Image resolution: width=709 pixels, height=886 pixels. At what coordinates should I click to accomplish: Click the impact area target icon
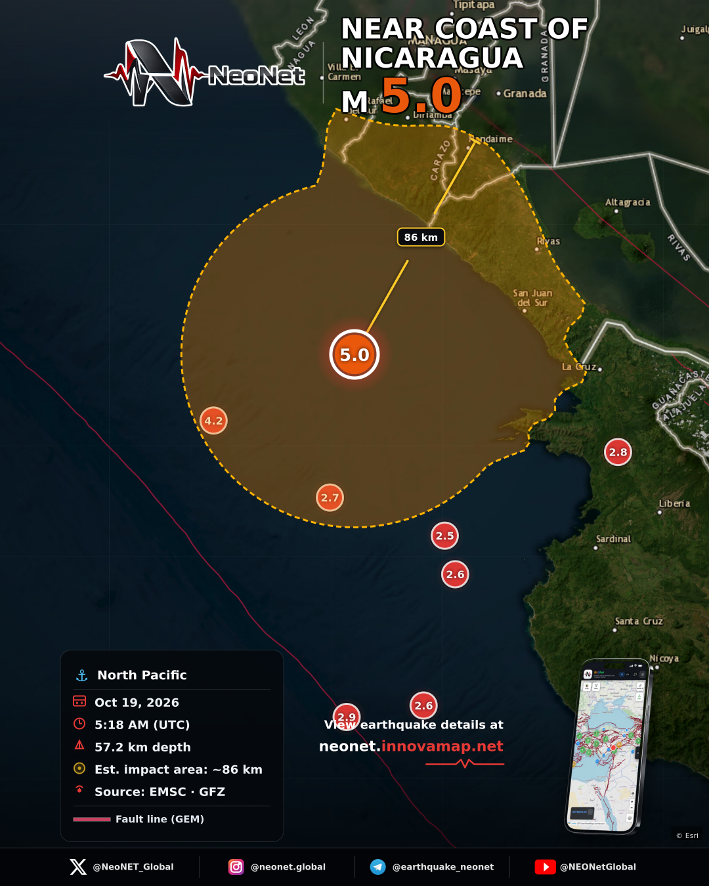pos(79,768)
